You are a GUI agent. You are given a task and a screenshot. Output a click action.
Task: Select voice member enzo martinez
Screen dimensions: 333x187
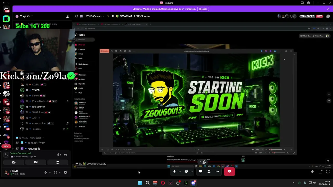pos(39,123)
